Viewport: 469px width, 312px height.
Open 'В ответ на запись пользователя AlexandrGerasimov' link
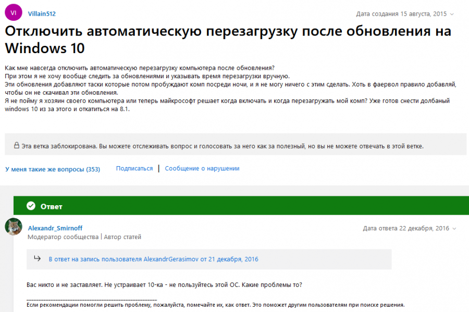(153, 259)
